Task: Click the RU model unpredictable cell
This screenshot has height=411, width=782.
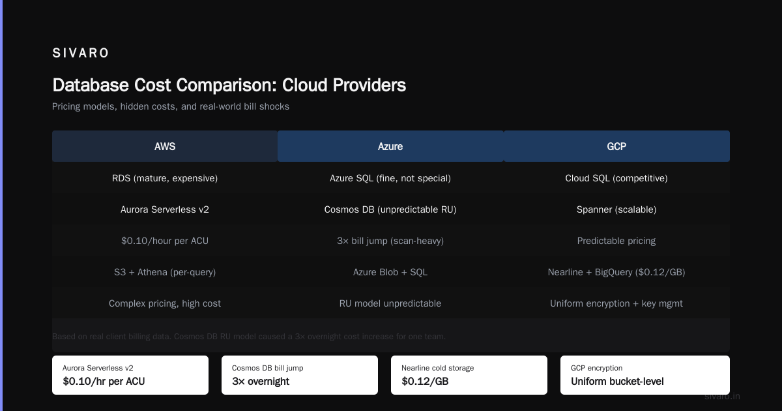Action: (390, 303)
